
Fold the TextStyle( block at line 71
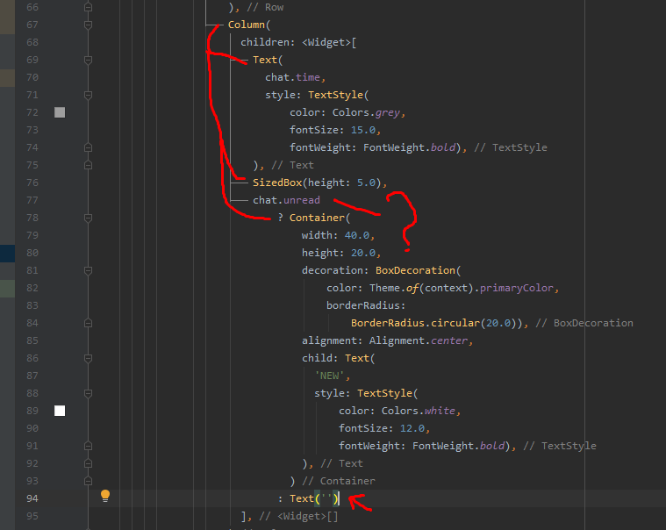pos(88,95)
